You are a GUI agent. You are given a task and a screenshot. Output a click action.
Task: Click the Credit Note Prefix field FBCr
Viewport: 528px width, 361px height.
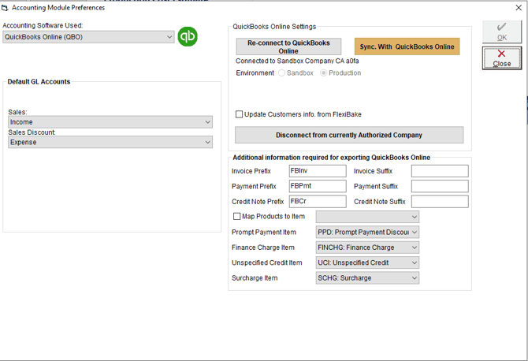(318, 201)
